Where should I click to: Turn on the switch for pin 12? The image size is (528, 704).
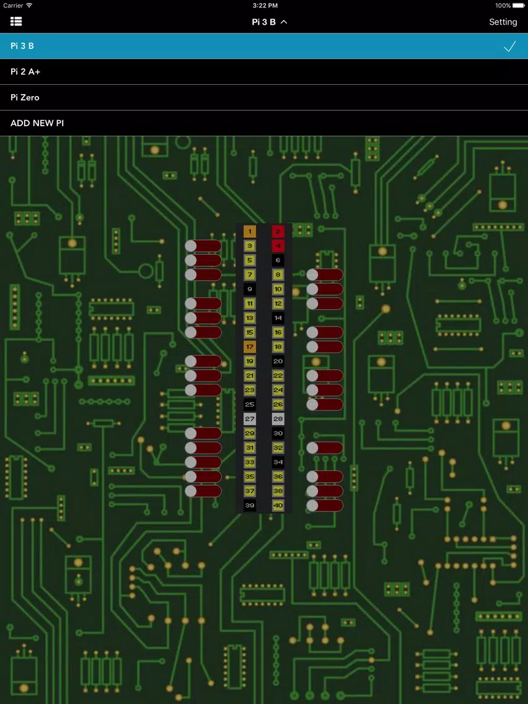tap(325, 304)
